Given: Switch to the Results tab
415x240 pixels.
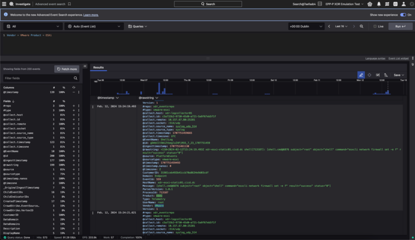Looking at the screenshot, I should point(99,67).
